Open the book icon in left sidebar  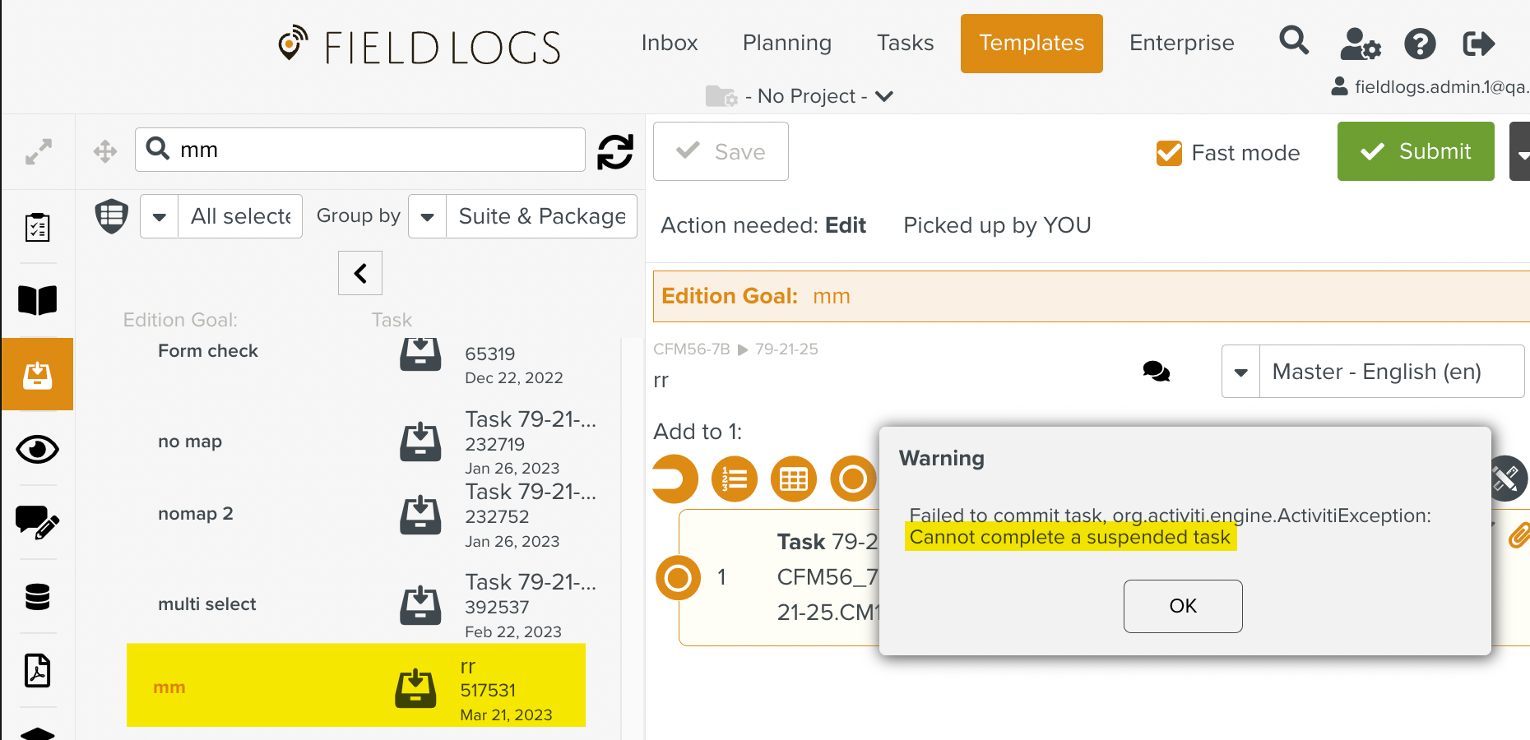(x=38, y=301)
